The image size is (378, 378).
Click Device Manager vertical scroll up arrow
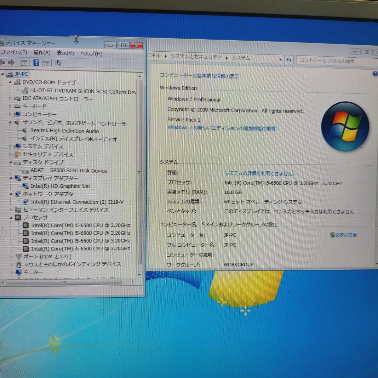pos(140,77)
